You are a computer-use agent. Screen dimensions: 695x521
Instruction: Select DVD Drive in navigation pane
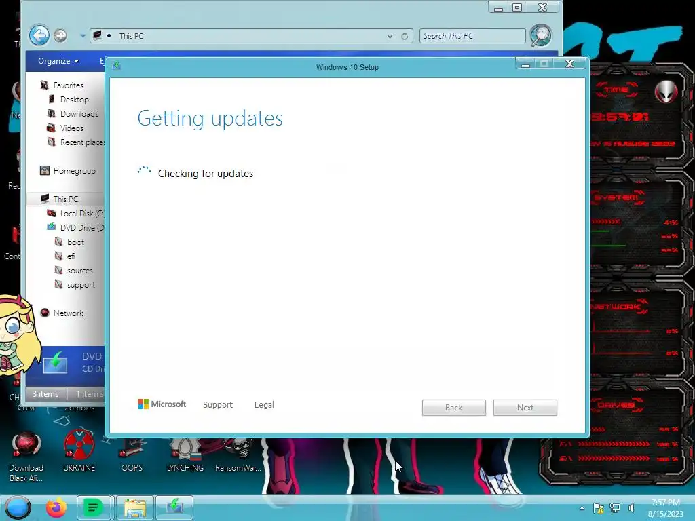tap(82, 228)
